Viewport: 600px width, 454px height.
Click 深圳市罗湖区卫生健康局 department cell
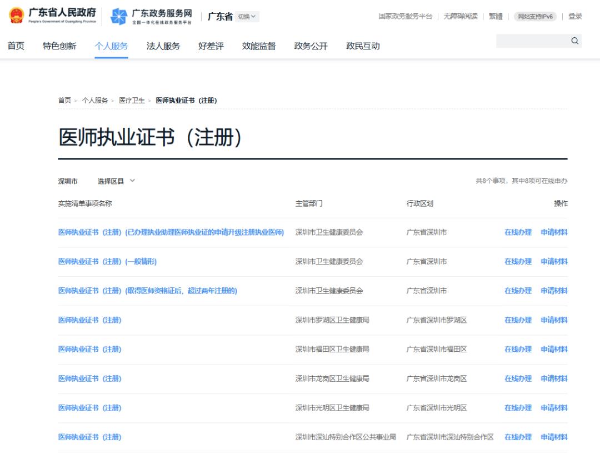(x=332, y=320)
